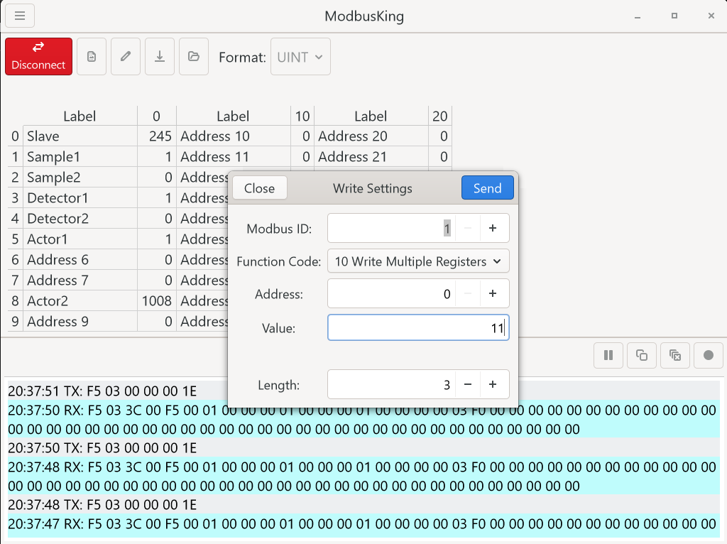Viewport: 727px width, 544px height.
Task: Increment the Address value with plus
Action: (x=493, y=294)
